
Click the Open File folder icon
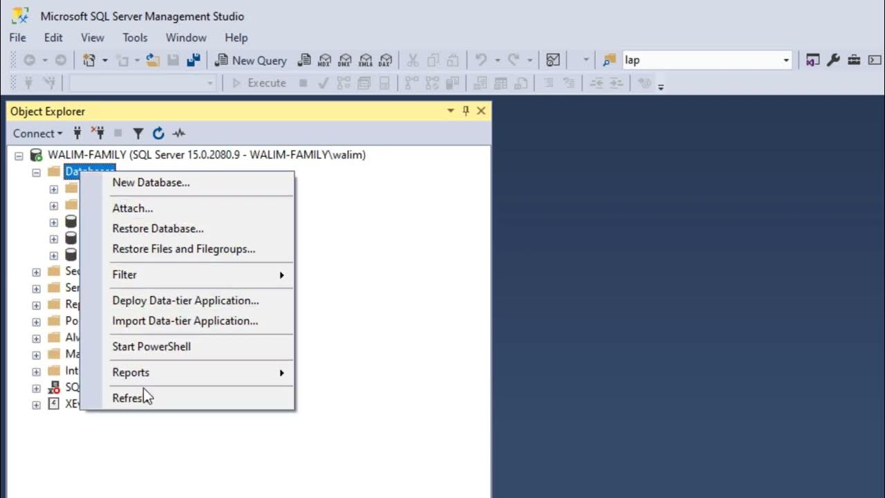coord(153,60)
